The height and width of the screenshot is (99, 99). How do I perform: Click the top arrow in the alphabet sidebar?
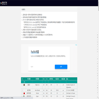pos(97,32)
